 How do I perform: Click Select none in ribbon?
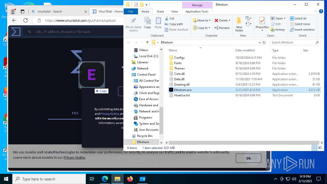(x=300, y=24)
